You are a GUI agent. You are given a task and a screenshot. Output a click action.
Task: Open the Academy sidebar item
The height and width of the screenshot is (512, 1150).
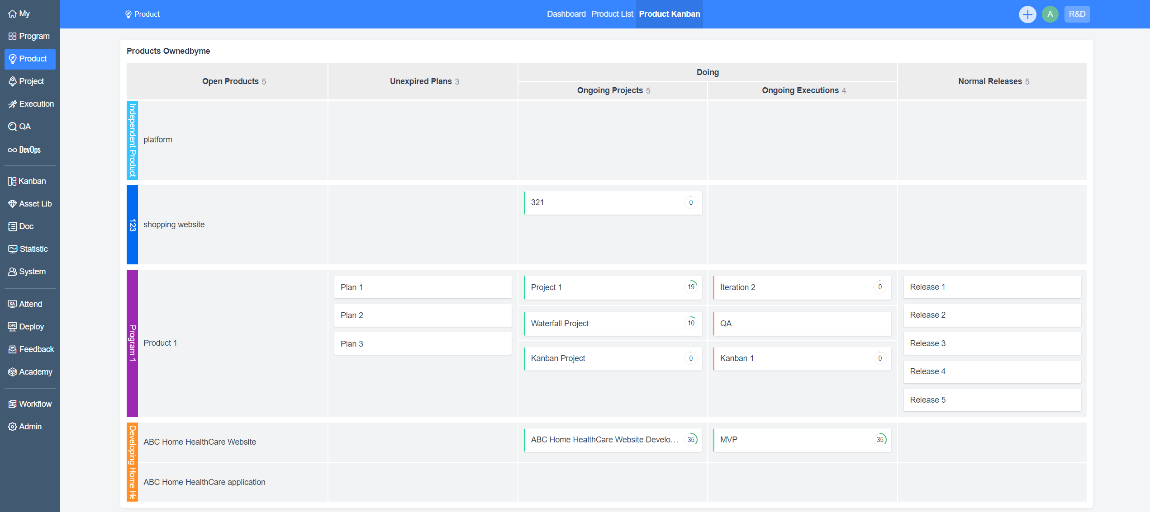pos(30,372)
